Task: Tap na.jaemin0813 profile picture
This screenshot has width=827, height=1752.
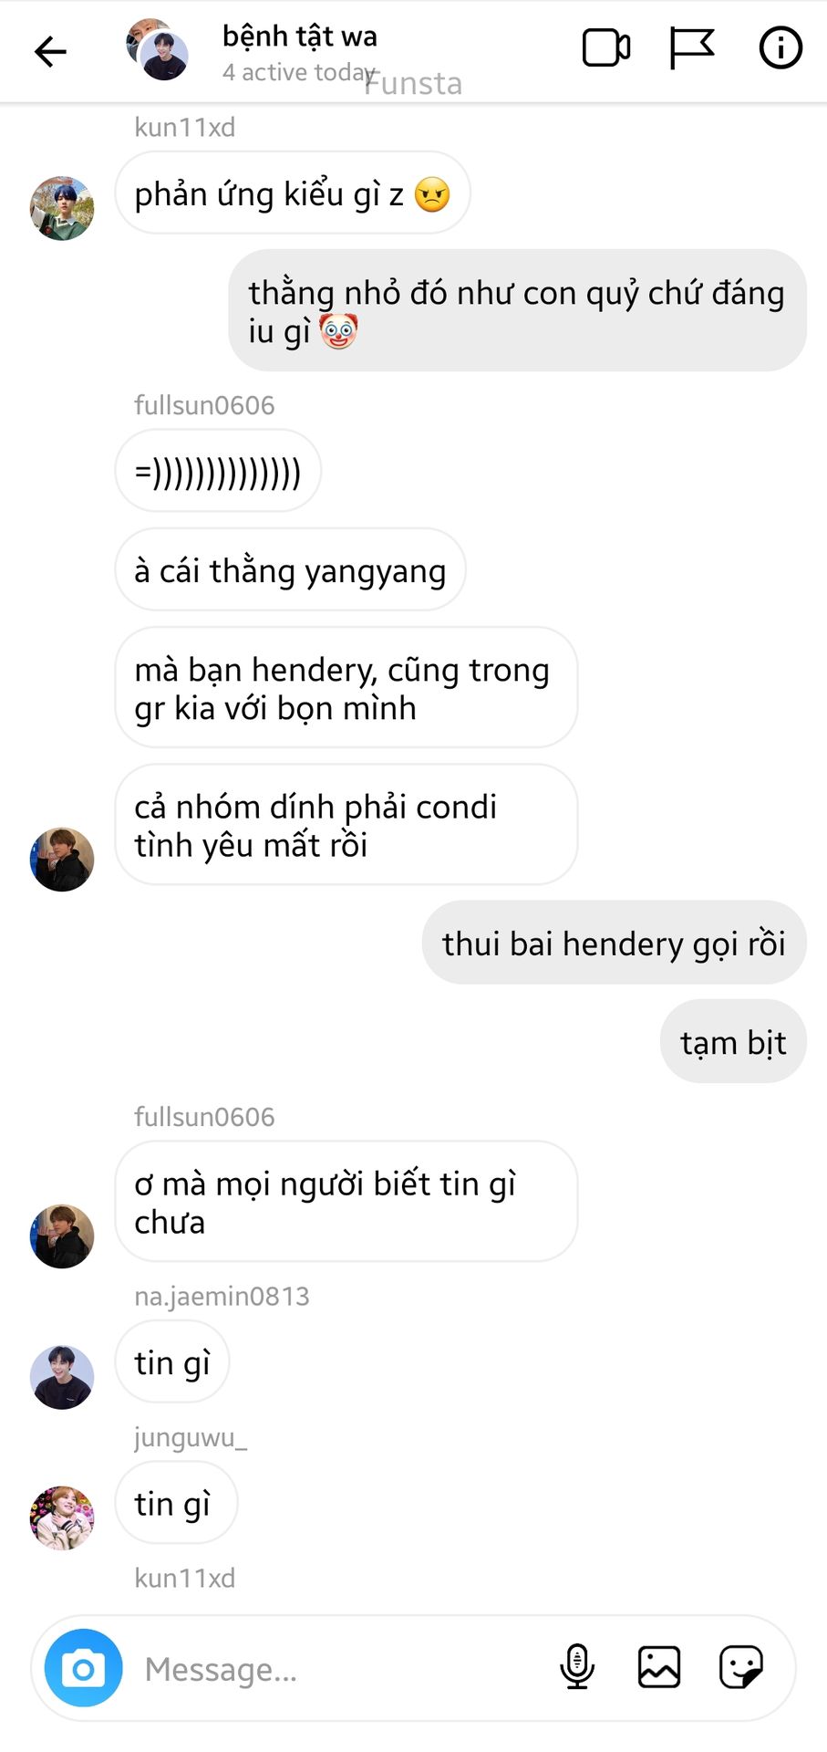Action: pos(62,1377)
